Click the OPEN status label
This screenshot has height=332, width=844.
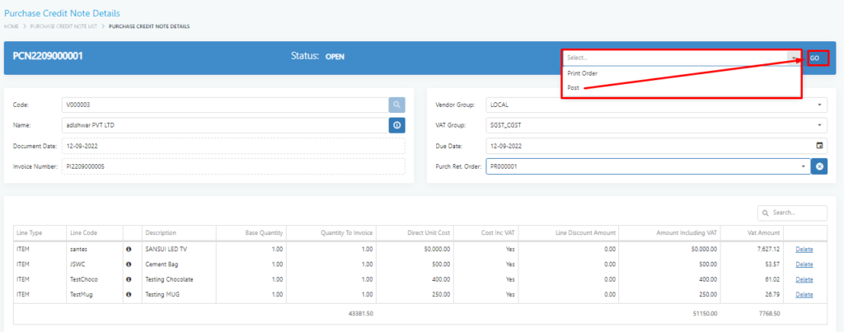(x=335, y=56)
